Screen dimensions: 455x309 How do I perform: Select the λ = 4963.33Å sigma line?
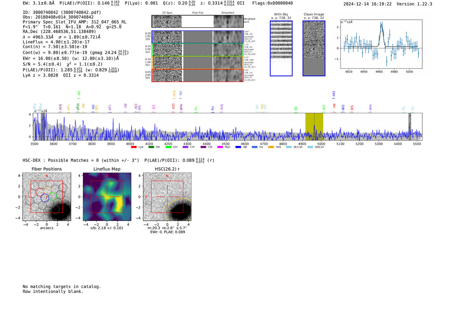(62, 37)
